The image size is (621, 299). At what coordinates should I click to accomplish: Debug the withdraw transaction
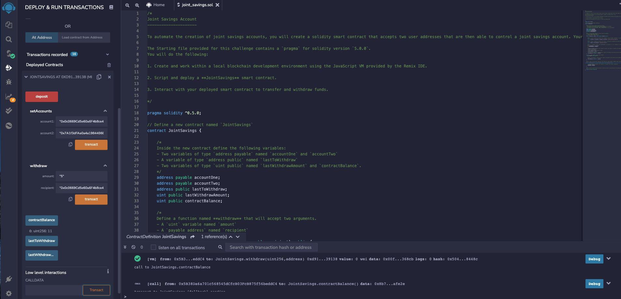pos(594,259)
